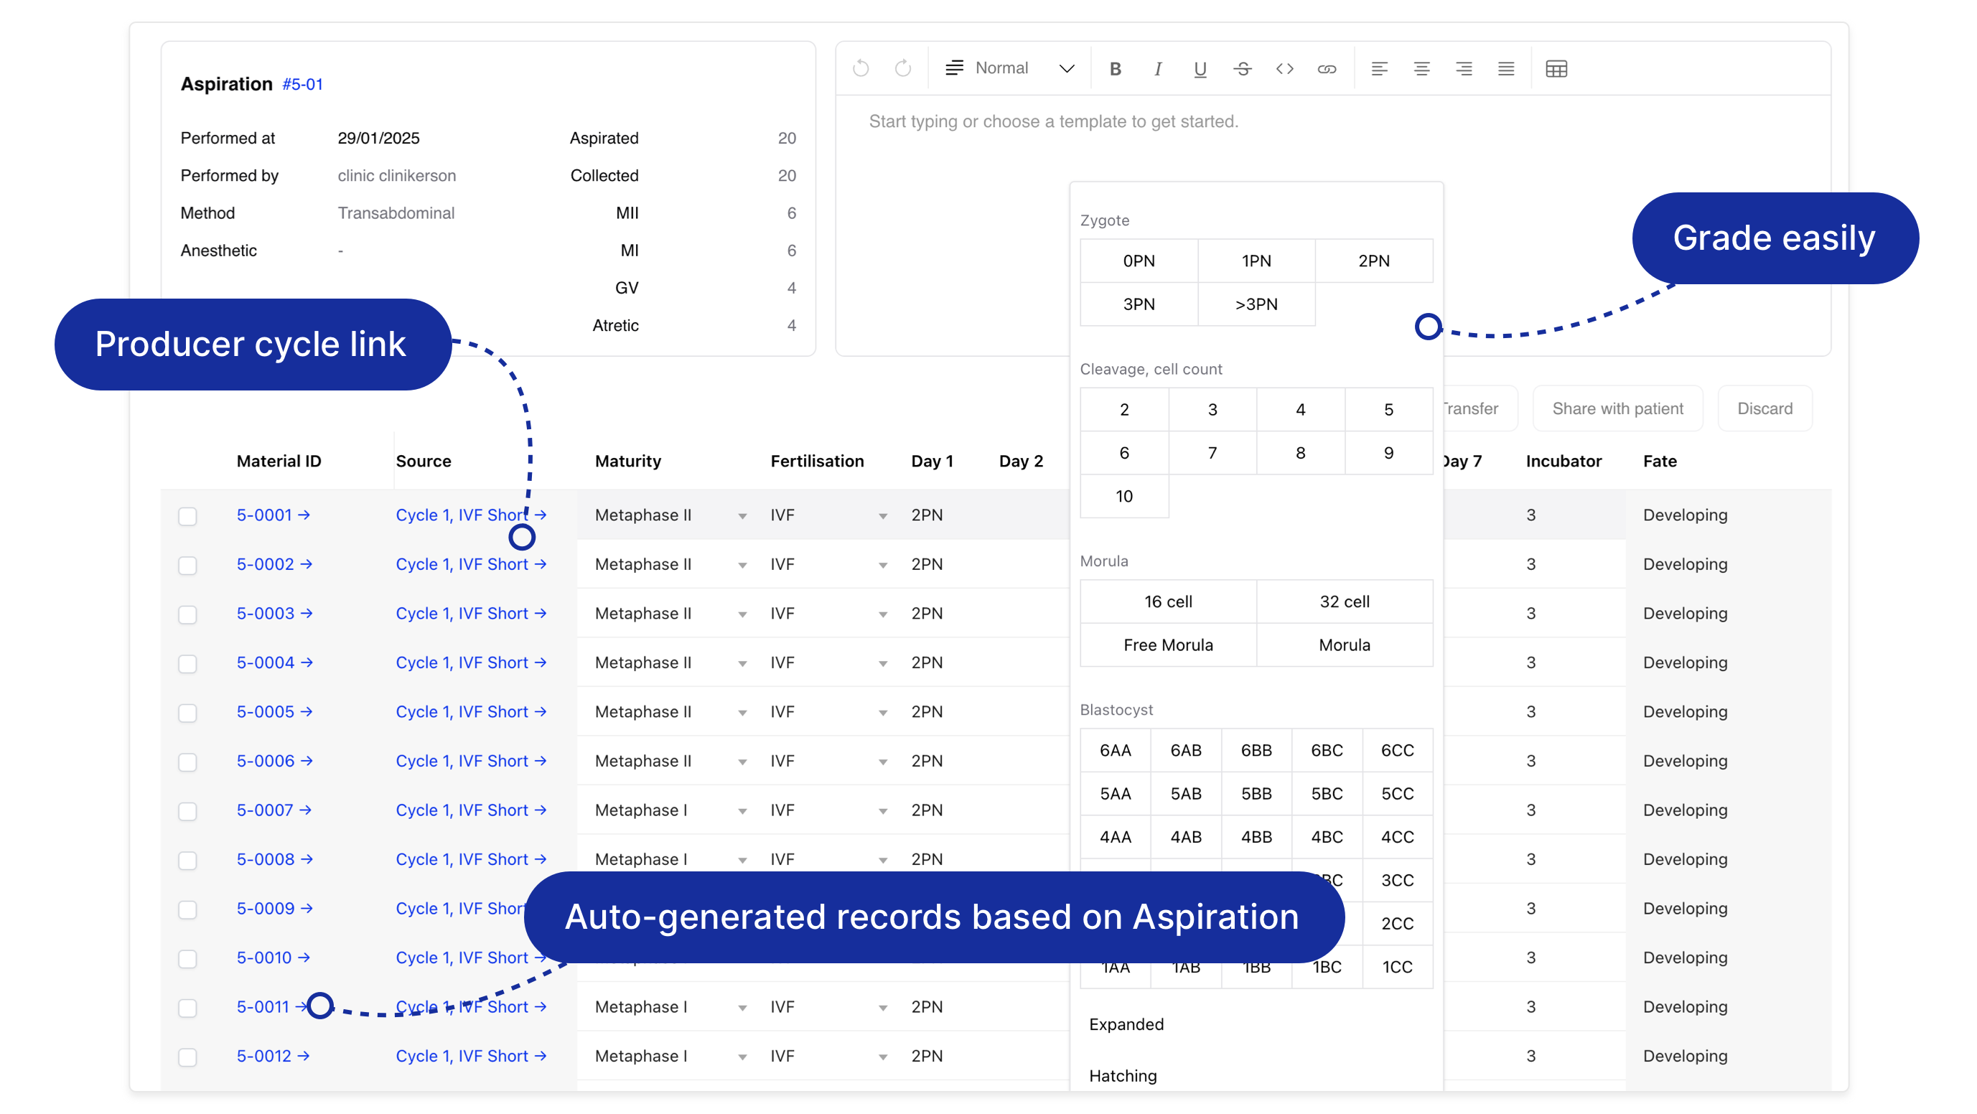Center align text in editor
Image resolution: width=1977 pixels, height=1114 pixels.
[x=1421, y=69]
